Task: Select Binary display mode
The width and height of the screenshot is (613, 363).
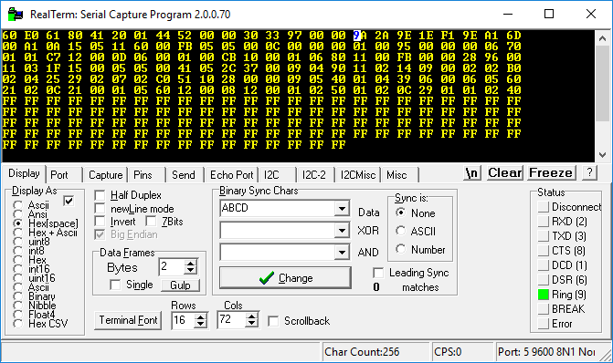Action: pos(17,296)
